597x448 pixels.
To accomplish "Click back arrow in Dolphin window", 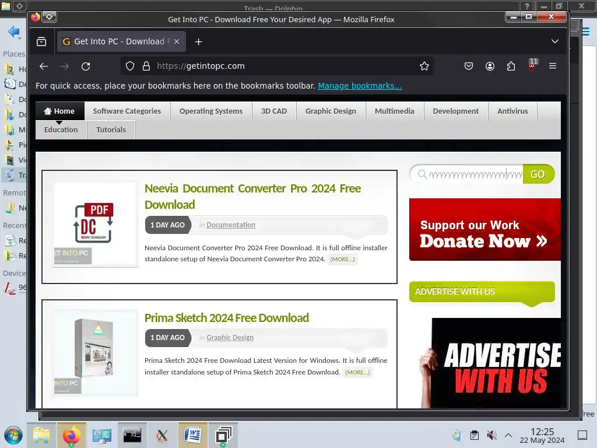I will click(14, 32).
